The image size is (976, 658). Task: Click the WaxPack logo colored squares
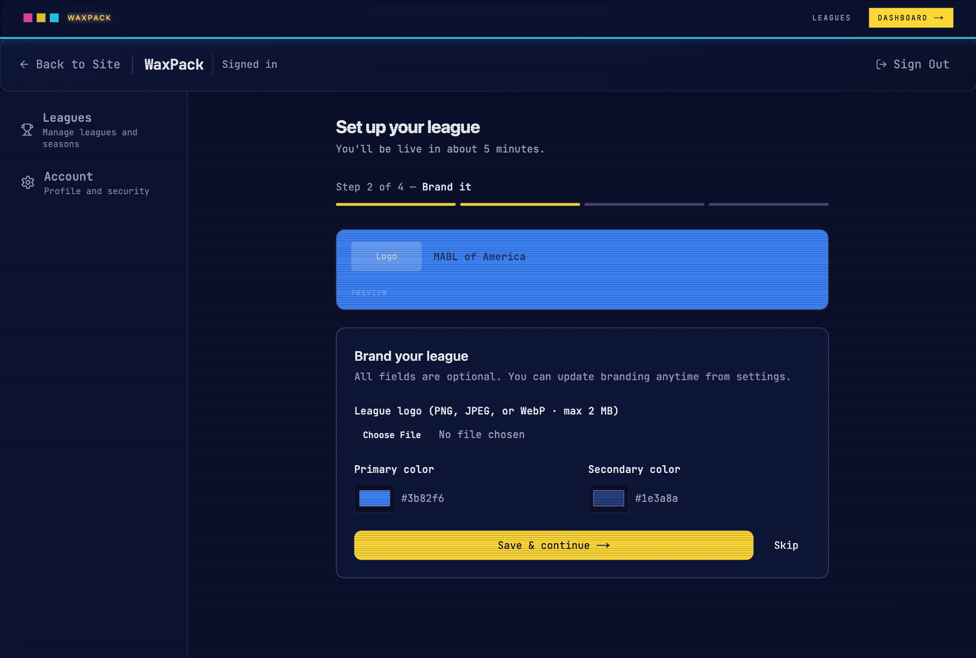(x=41, y=18)
